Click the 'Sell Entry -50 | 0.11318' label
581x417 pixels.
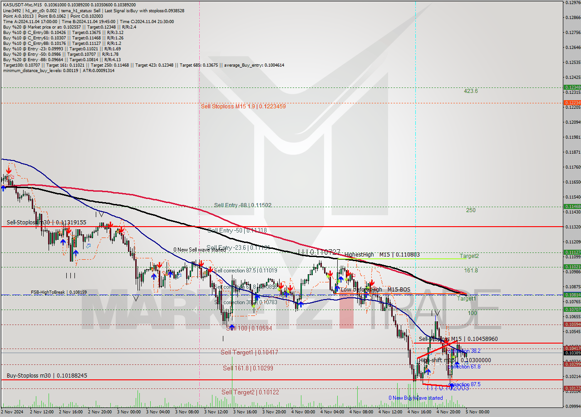click(x=236, y=231)
